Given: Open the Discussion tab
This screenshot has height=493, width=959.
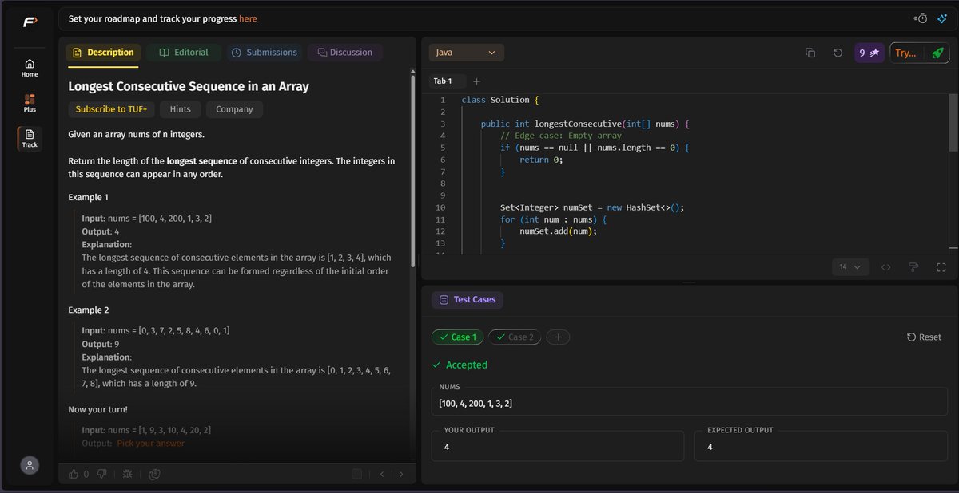Looking at the screenshot, I should point(345,53).
